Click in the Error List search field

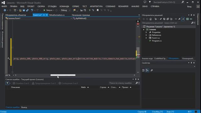tap(122, 83)
